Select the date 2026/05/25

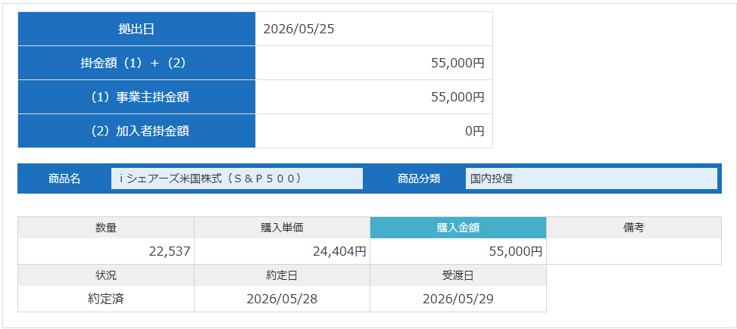pyautogui.click(x=299, y=29)
